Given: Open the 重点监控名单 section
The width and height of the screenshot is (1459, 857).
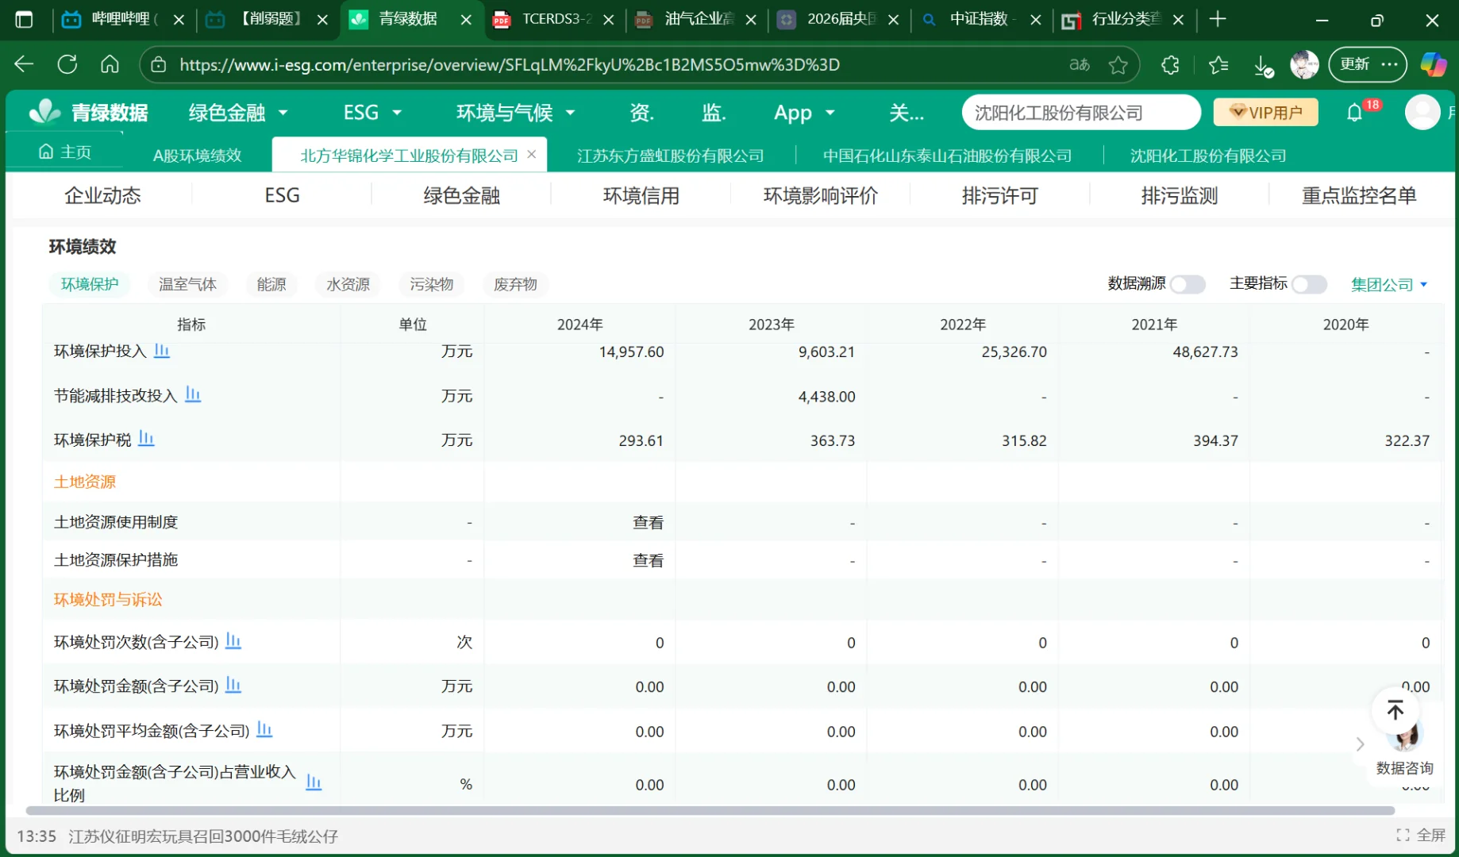Looking at the screenshot, I should point(1359,195).
